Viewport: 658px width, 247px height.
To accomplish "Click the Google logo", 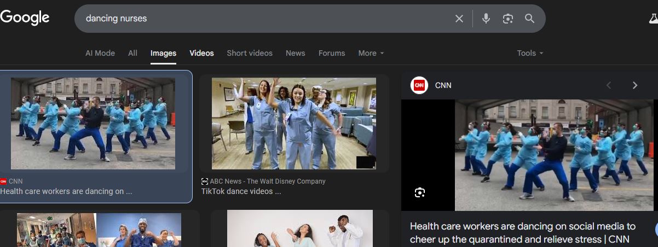I will pos(25,17).
